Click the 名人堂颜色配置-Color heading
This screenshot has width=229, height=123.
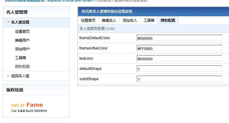97,29
